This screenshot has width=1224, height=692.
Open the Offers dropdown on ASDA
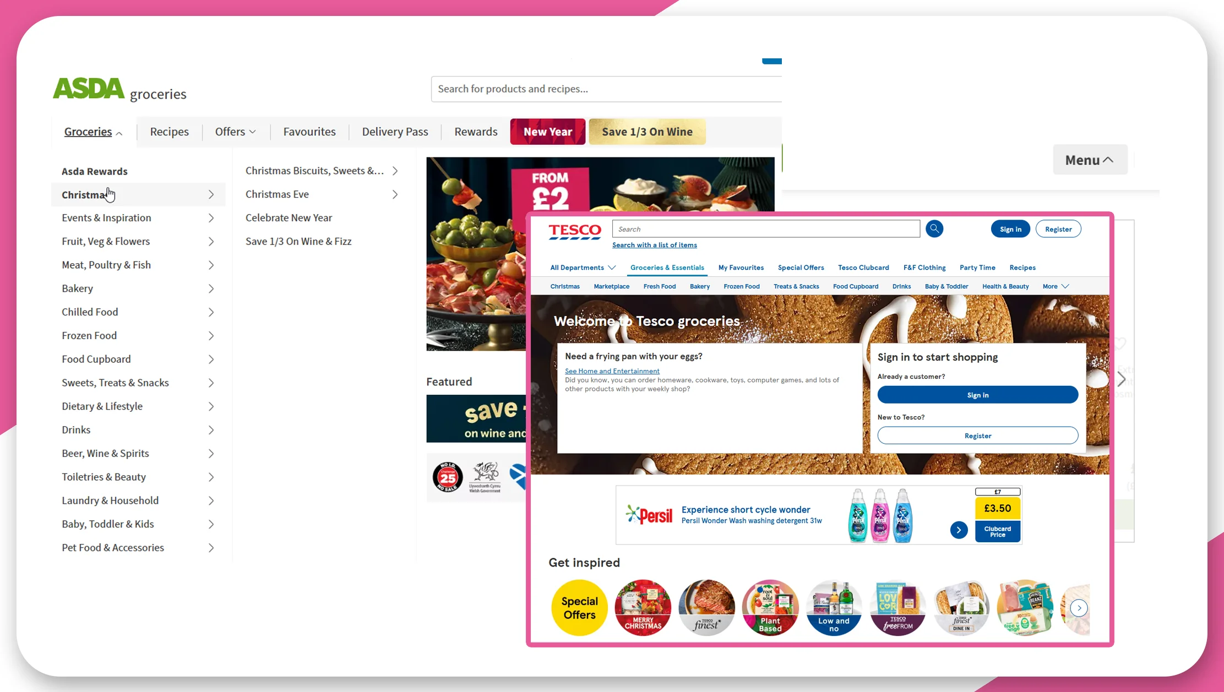[233, 131]
